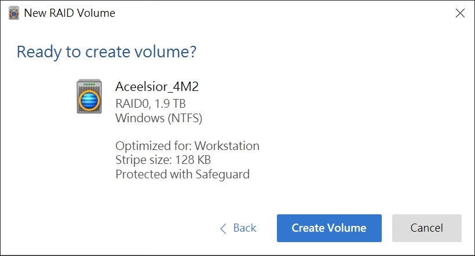This screenshot has width=475, height=256.
Task: Click the '128 KB' stripe value
Action: click(x=193, y=160)
